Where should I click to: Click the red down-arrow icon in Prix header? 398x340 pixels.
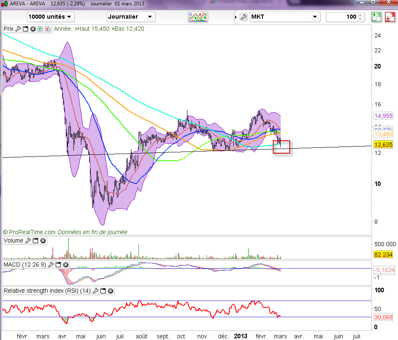tap(47, 29)
